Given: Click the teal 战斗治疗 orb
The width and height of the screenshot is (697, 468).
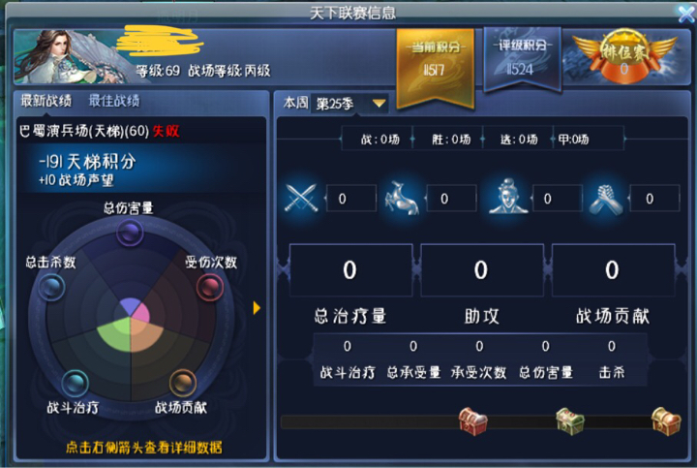Looking at the screenshot, I should pos(75,383).
